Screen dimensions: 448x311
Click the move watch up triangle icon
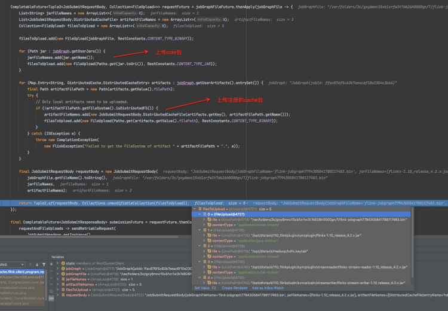[51, 278]
